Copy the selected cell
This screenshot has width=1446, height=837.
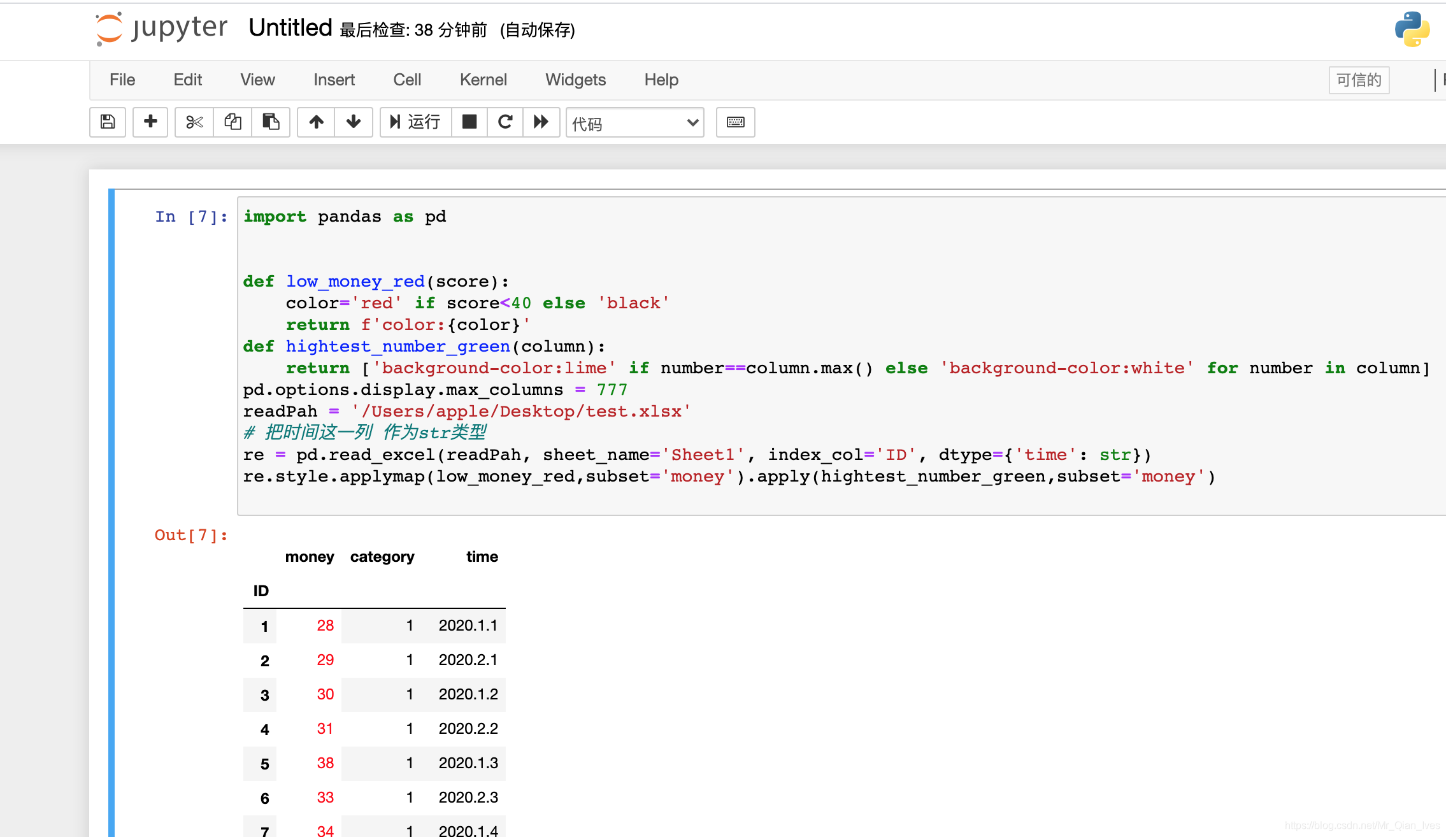coord(233,122)
